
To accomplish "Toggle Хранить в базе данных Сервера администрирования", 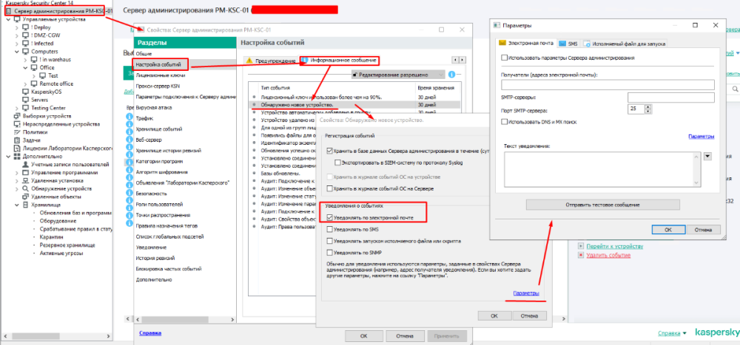I will (329, 151).
